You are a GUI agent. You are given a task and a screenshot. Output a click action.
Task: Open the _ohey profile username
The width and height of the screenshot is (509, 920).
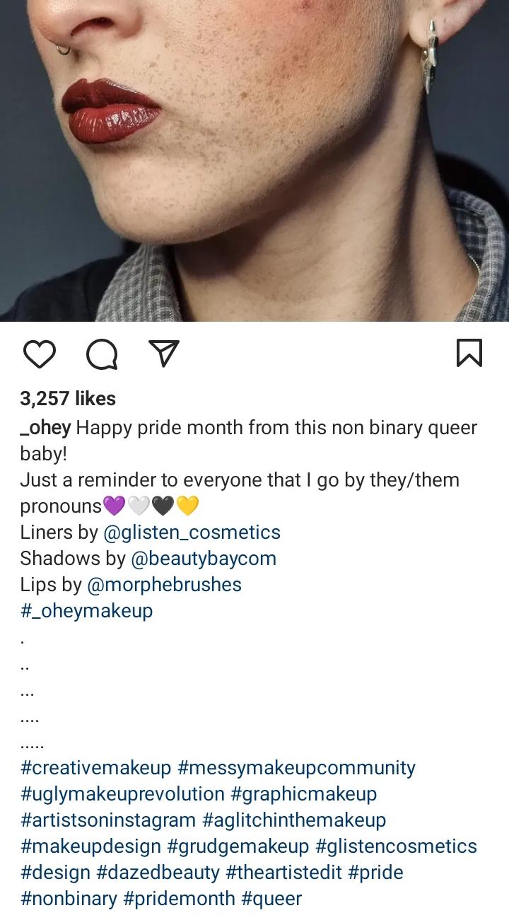point(45,428)
